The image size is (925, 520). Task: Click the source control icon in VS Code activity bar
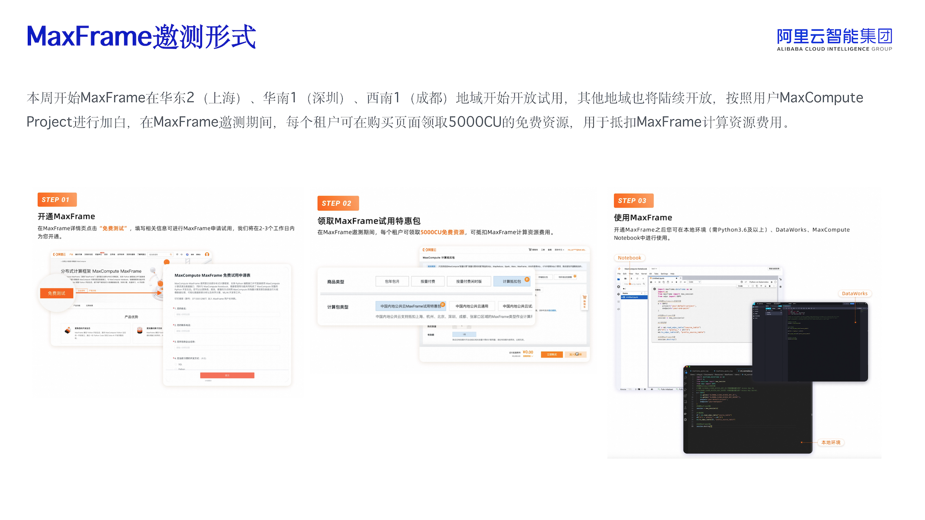[685, 384]
